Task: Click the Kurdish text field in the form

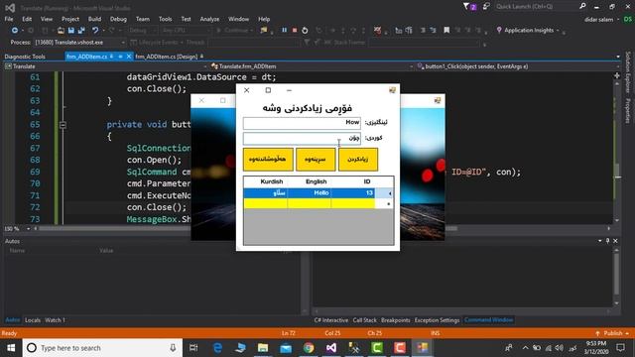Action: click(302, 139)
